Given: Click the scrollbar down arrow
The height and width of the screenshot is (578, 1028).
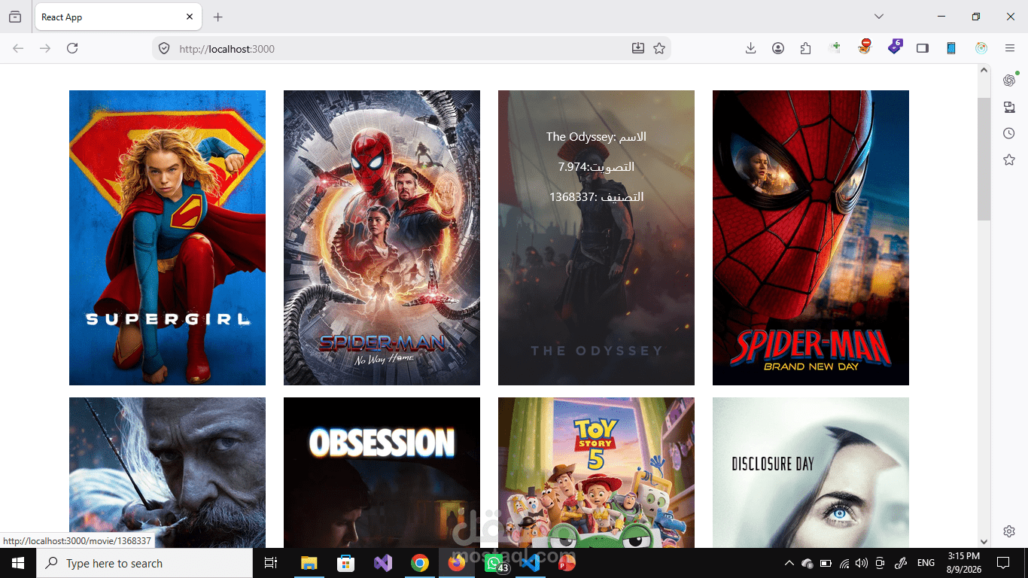Looking at the screenshot, I should coord(984,541).
